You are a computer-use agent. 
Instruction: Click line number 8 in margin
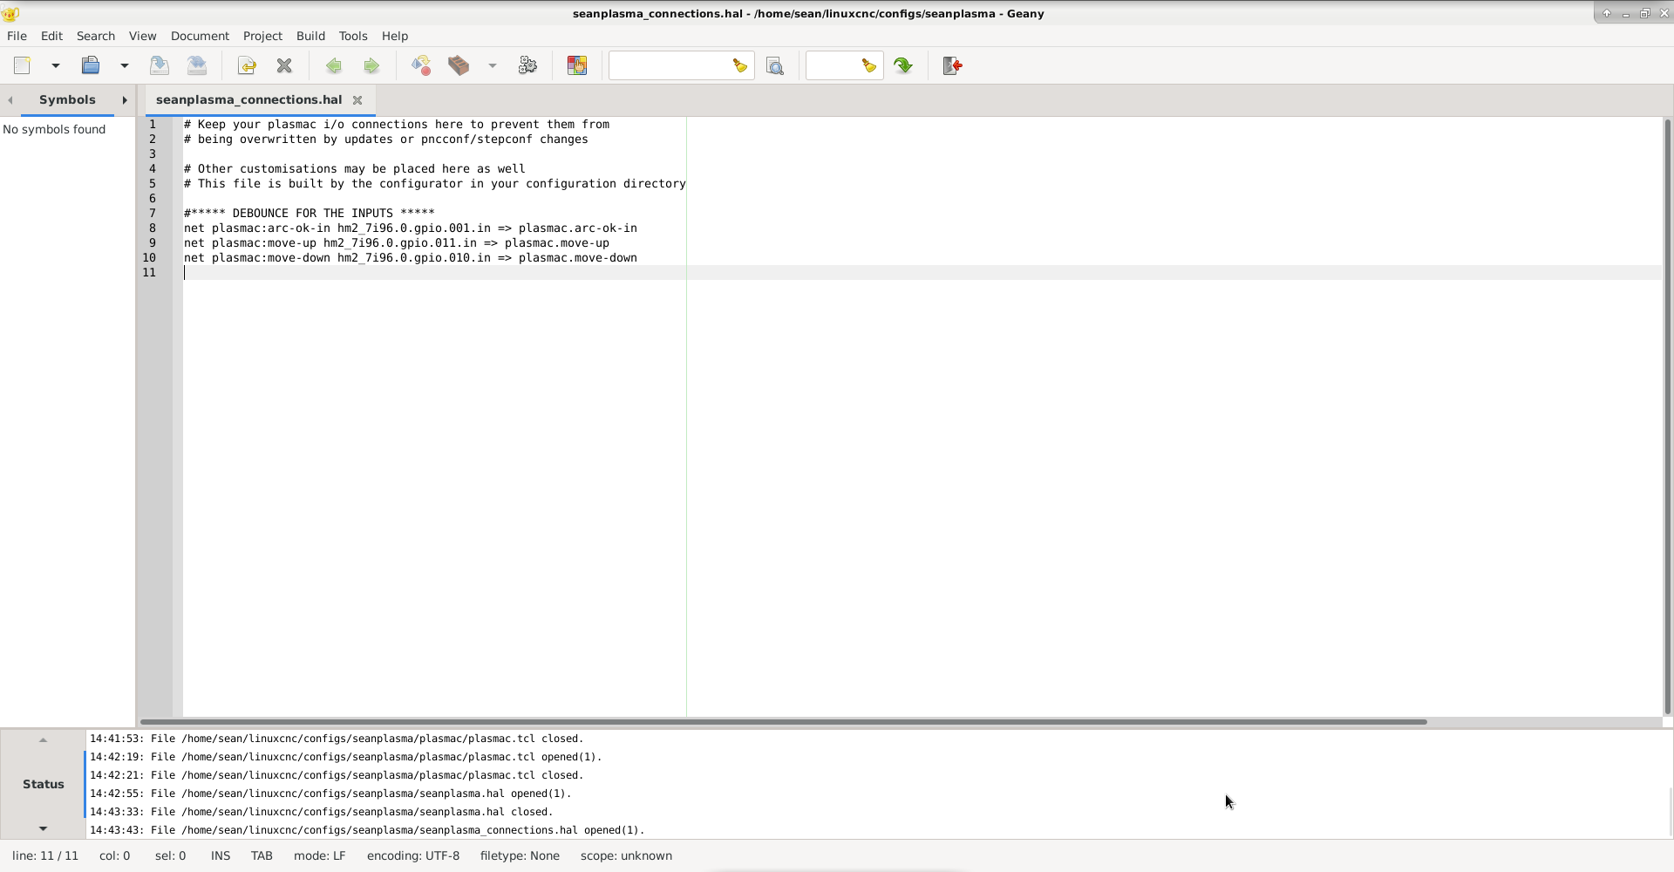(x=153, y=228)
